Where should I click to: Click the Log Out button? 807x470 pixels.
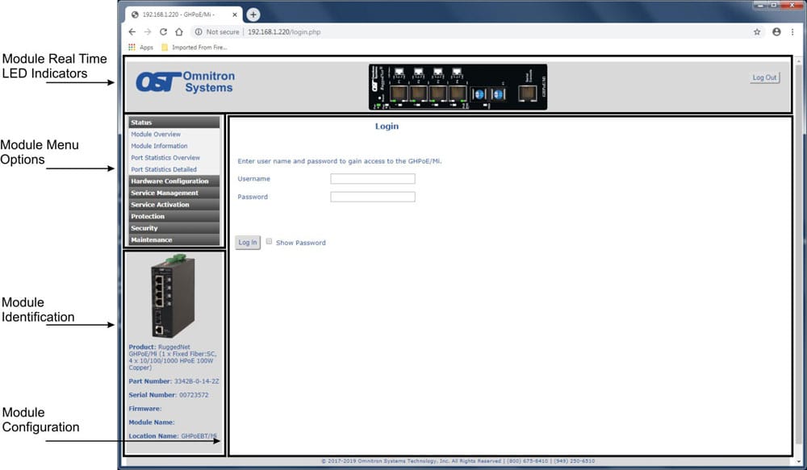[764, 78]
